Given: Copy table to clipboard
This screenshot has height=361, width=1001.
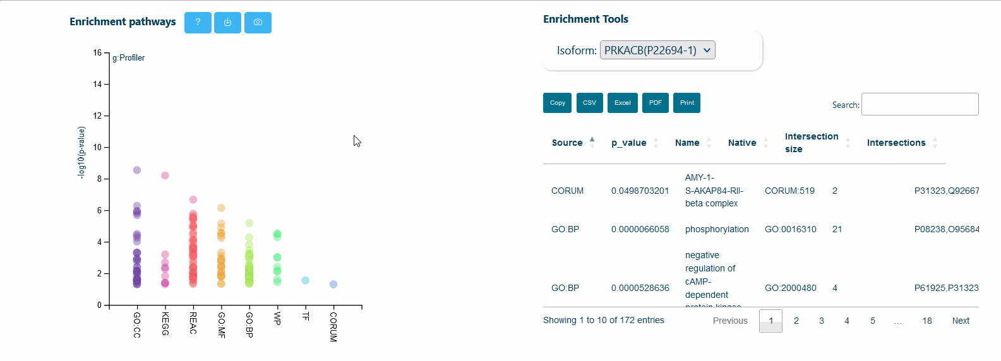Looking at the screenshot, I should point(557,103).
